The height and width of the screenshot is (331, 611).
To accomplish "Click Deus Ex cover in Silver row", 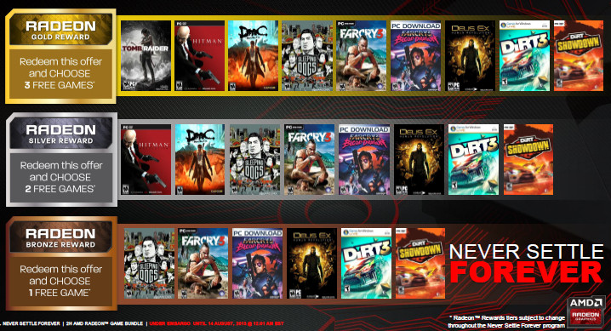I will tap(419, 160).
